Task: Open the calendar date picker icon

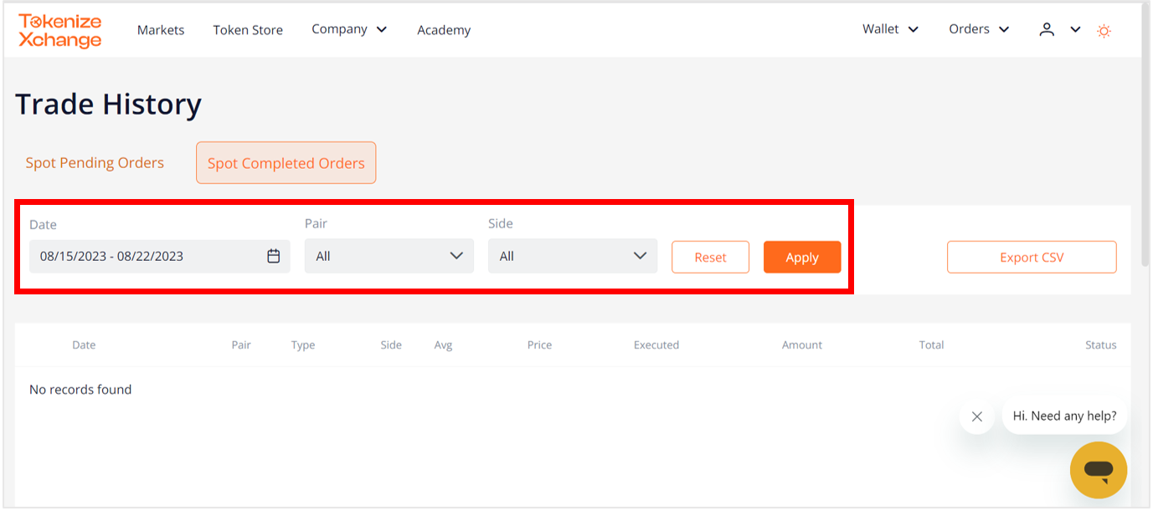Action: click(273, 256)
